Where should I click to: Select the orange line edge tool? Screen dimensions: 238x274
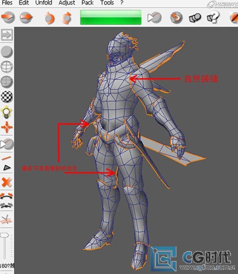6,158
